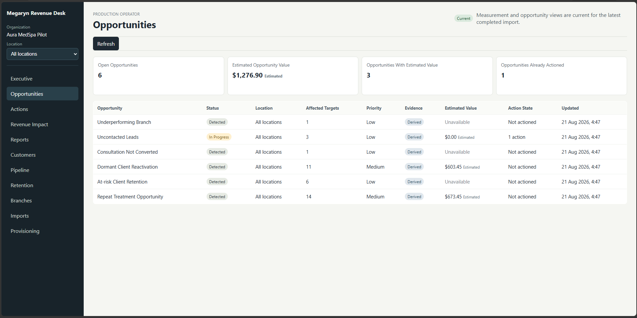Go to Imports section
Viewport: 637px width, 318px height.
(43, 216)
